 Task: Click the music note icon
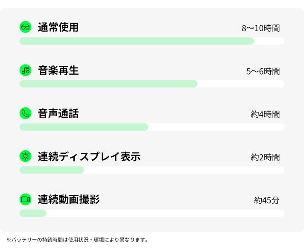coord(26,70)
